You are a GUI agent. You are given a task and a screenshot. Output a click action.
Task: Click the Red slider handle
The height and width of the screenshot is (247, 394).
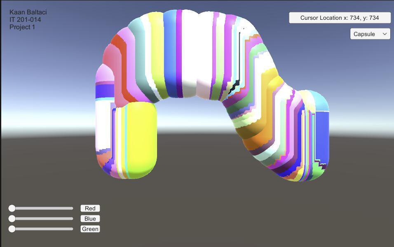tap(12, 208)
